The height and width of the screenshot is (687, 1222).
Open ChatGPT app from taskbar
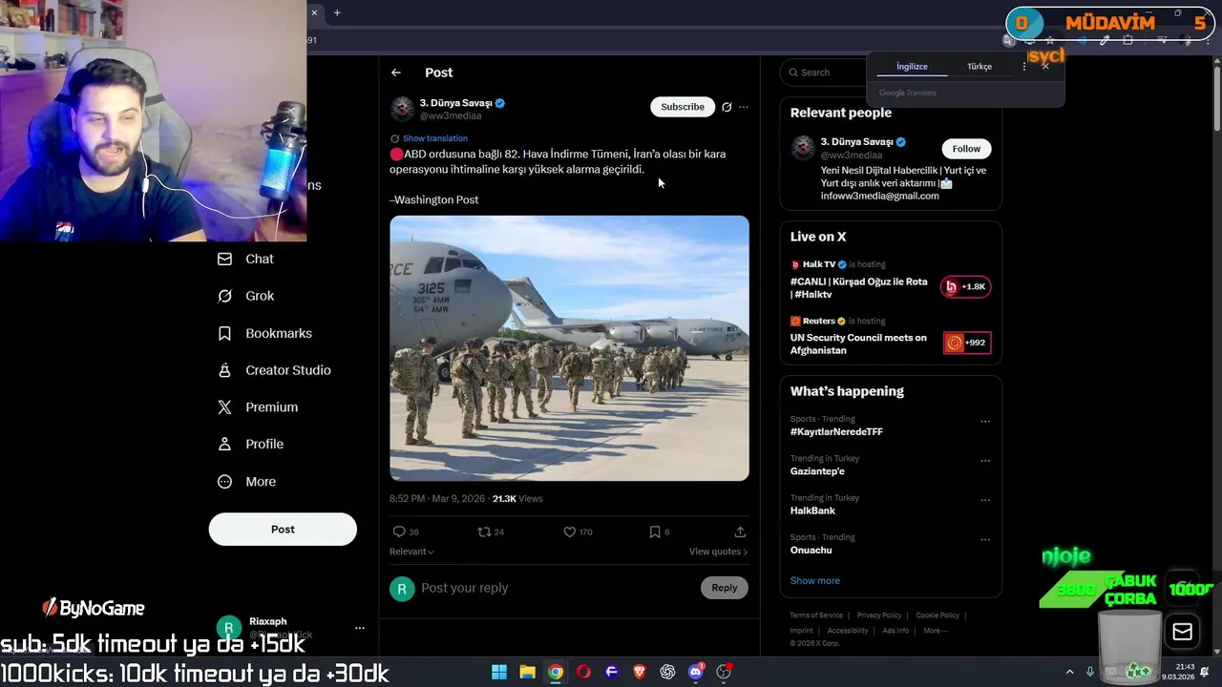pyautogui.click(x=667, y=672)
